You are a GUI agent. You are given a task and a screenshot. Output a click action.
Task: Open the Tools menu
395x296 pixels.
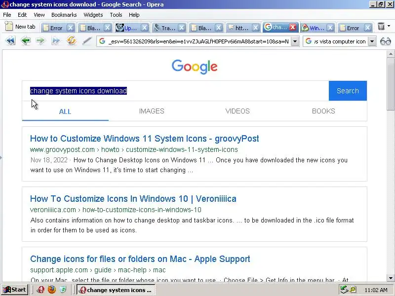116,15
